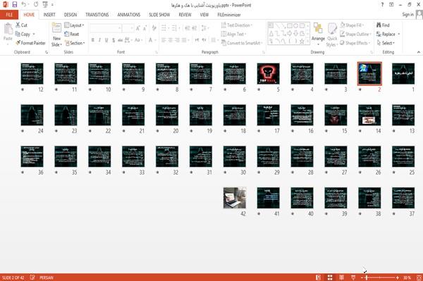Click zoom in plus button

click(x=398, y=277)
